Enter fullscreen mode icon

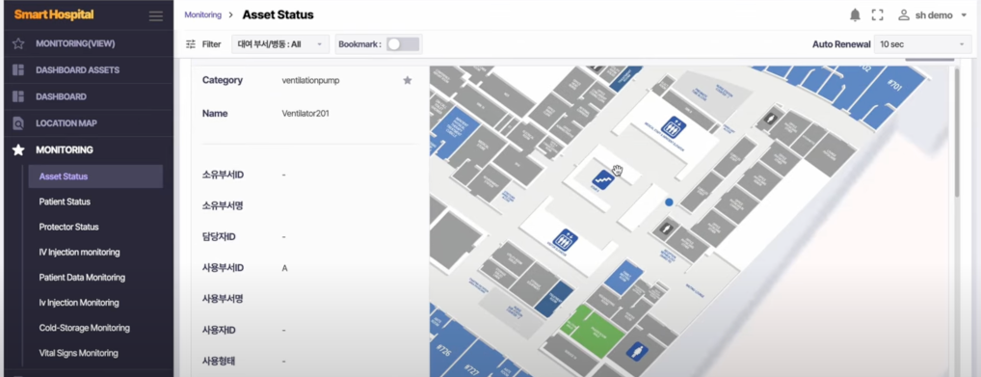click(x=877, y=15)
